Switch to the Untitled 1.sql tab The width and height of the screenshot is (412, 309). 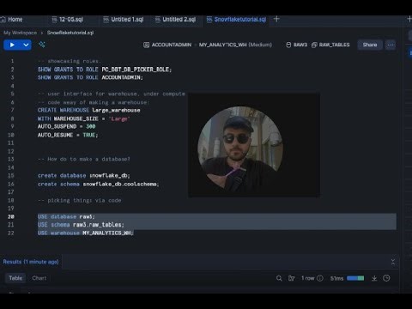(124, 20)
